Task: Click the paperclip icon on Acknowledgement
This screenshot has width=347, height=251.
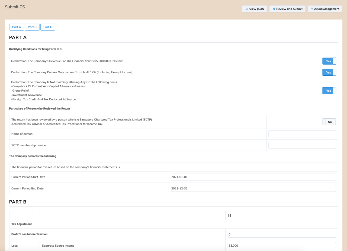Action: (312, 9)
